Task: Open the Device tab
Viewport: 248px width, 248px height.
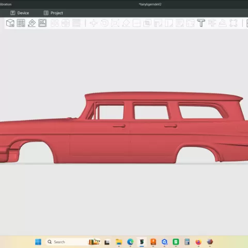Action: click(x=20, y=13)
